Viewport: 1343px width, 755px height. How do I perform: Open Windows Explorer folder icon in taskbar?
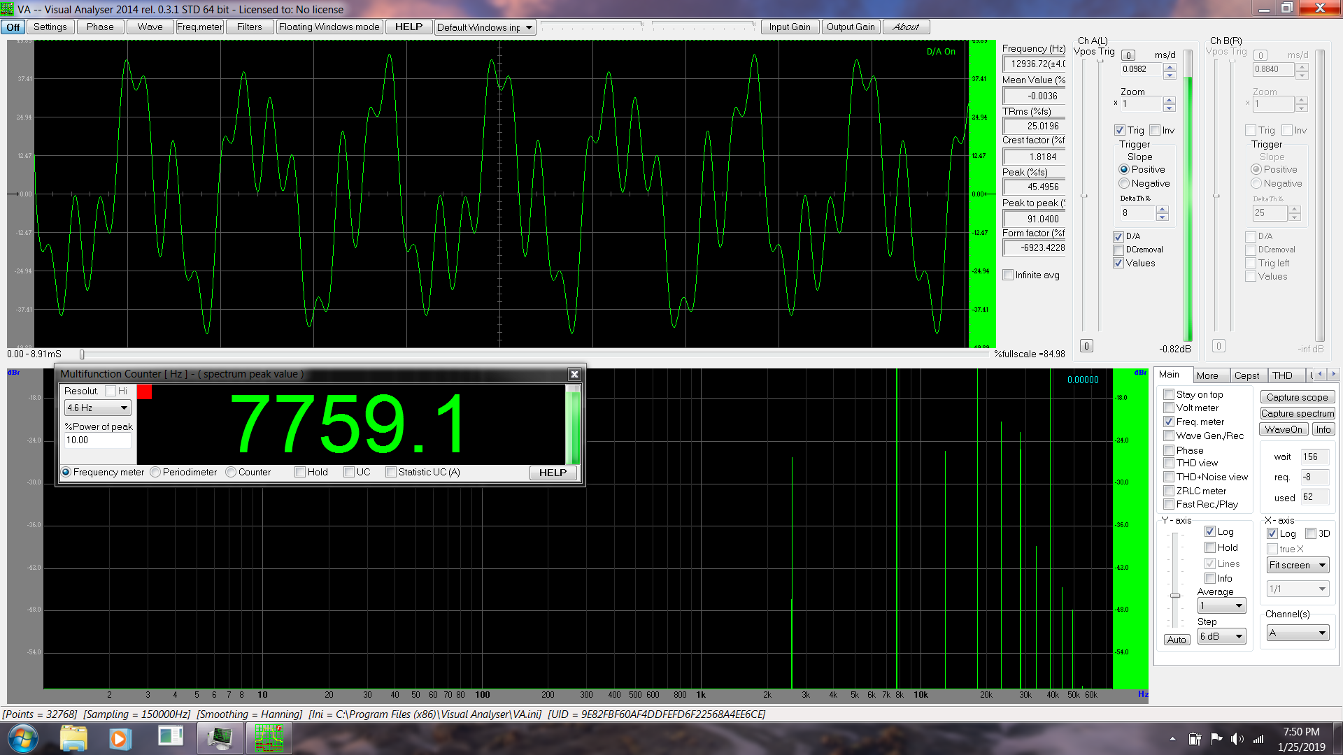point(73,738)
